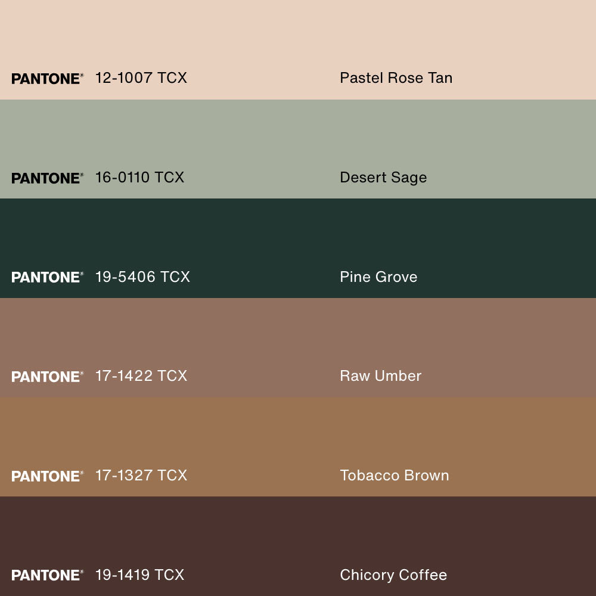Select the 17-1327 TCX code label

pos(141,475)
